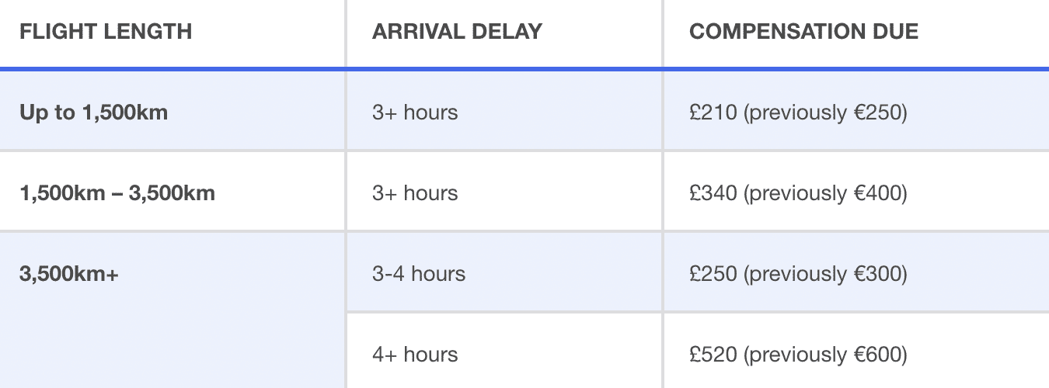
Task: Select the £210 compensation cell
Action: click(x=856, y=110)
